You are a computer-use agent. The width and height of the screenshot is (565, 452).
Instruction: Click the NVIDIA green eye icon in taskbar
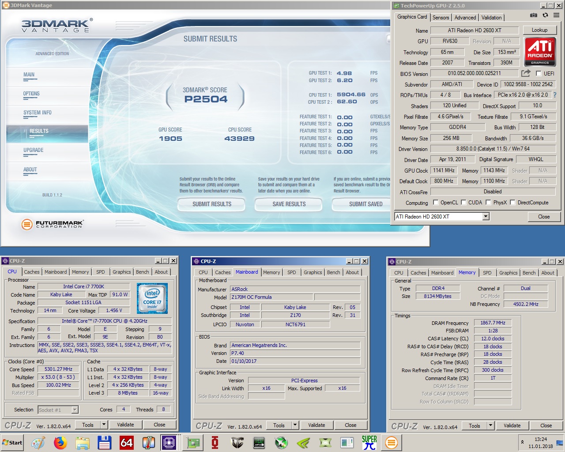coord(303,443)
